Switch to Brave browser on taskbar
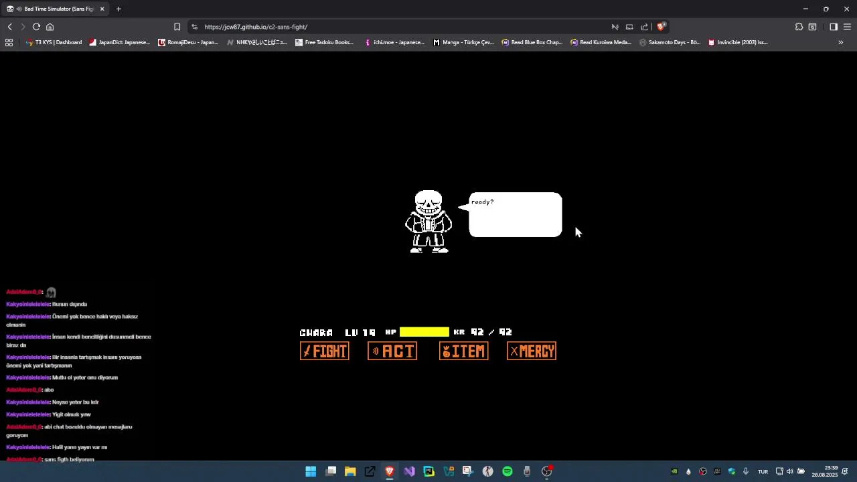Image resolution: width=857 pixels, height=482 pixels. pos(389,471)
